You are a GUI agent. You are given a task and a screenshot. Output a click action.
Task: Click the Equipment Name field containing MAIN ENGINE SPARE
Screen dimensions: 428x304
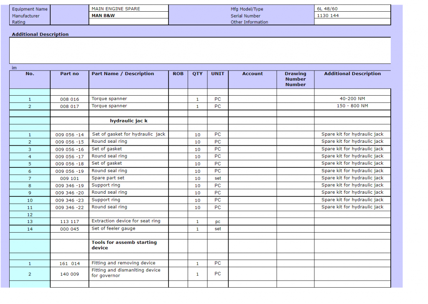point(129,8)
